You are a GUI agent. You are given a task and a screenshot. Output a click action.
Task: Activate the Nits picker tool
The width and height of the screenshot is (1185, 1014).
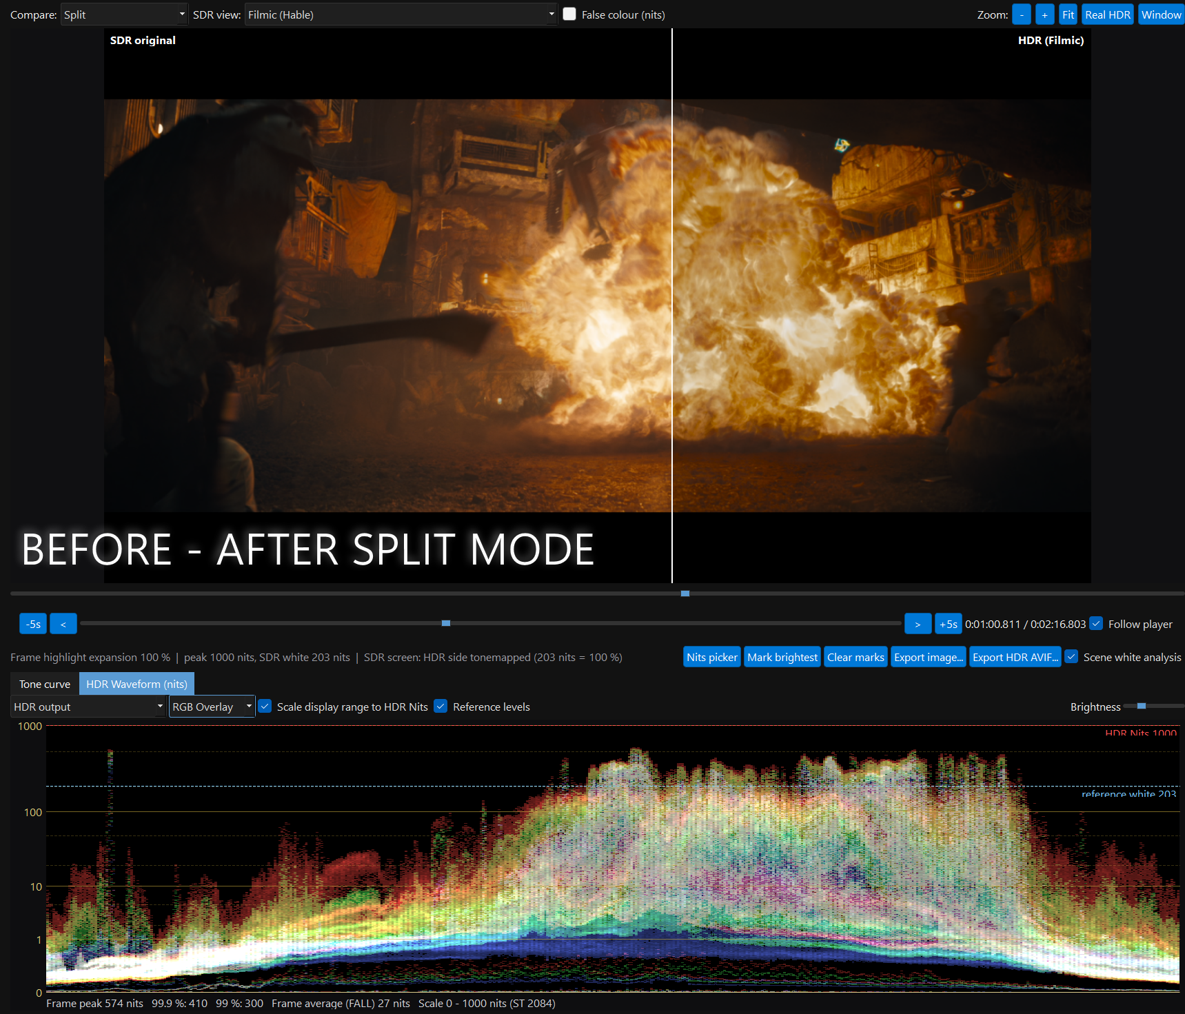tap(712, 657)
